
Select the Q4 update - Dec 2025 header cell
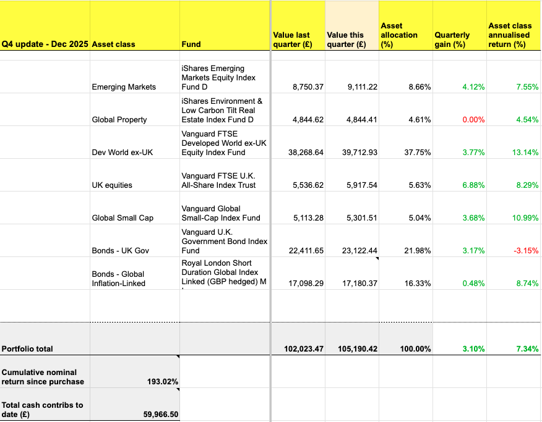43,43
